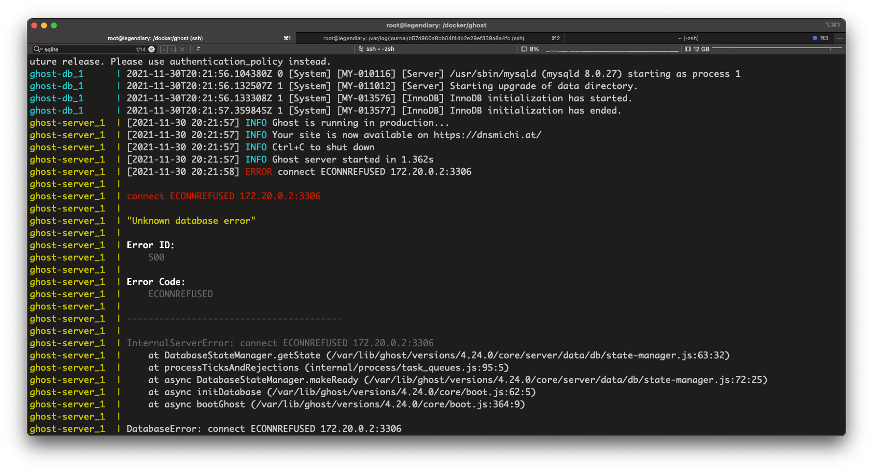Clear the sqlite search text

click(x=152, y=49)
